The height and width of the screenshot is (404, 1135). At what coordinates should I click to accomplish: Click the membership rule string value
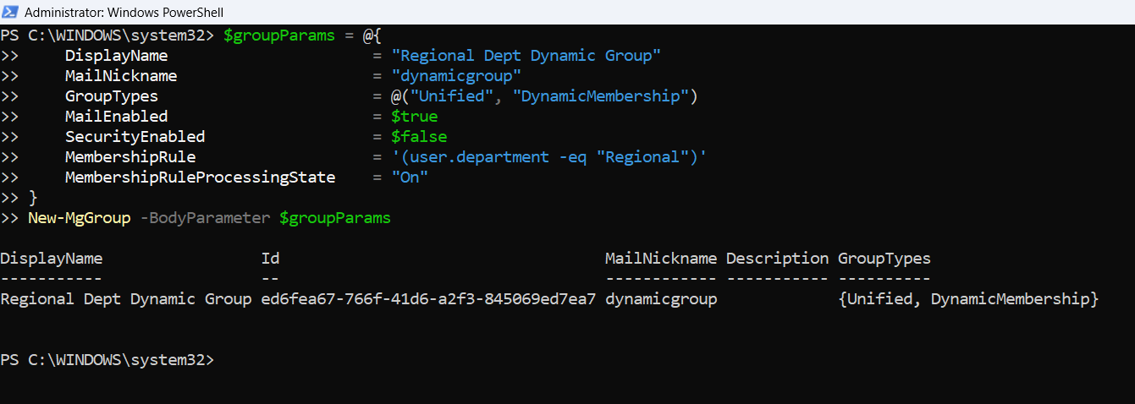pos(548,157)
